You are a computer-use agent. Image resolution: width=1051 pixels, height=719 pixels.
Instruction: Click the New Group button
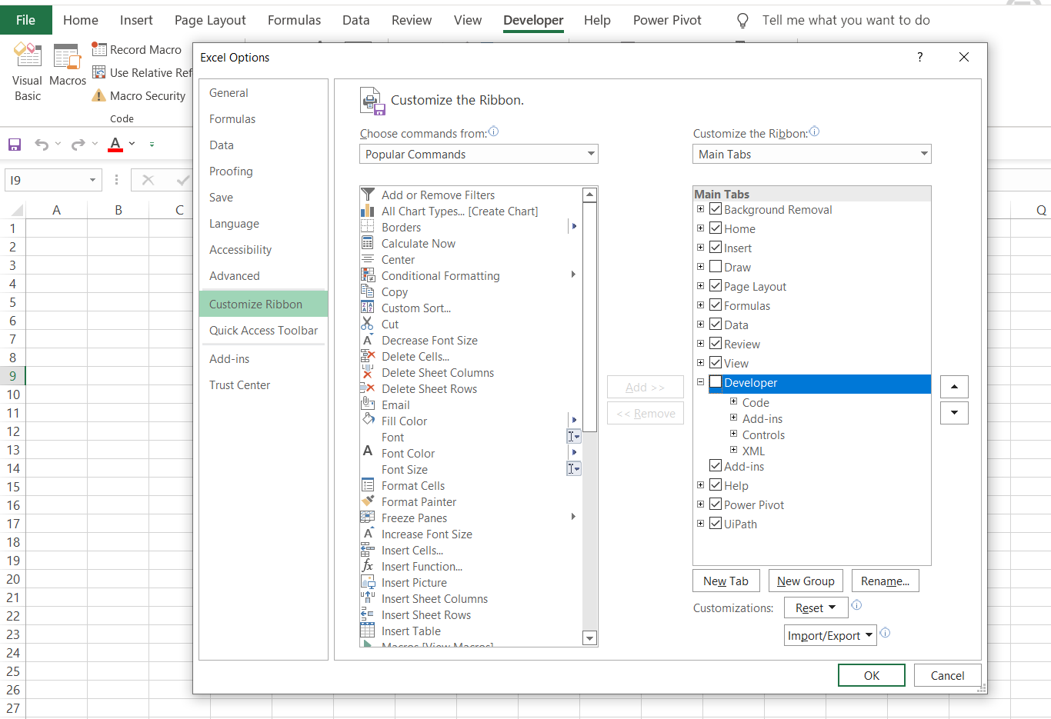pos(806,581)
